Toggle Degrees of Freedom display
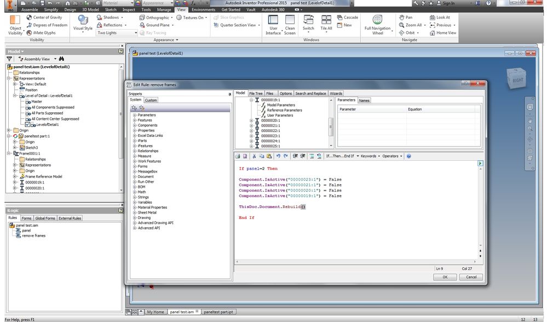547x322 pixels. tap(48, 25)
